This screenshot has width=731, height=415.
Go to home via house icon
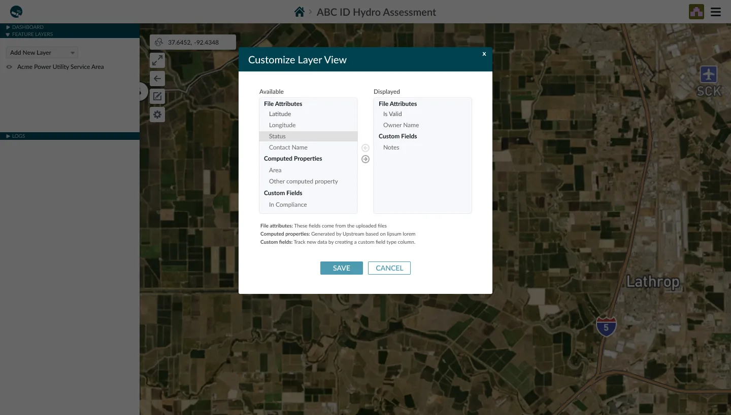point(300,12)
